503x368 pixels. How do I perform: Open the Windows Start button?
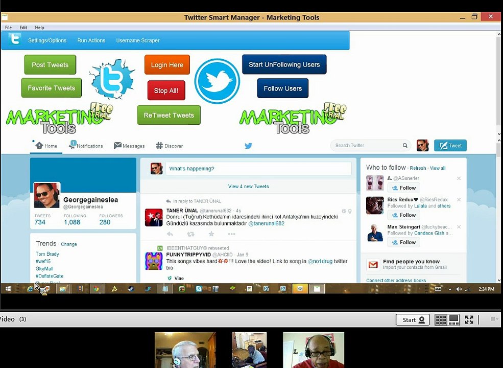pos(8,289)
